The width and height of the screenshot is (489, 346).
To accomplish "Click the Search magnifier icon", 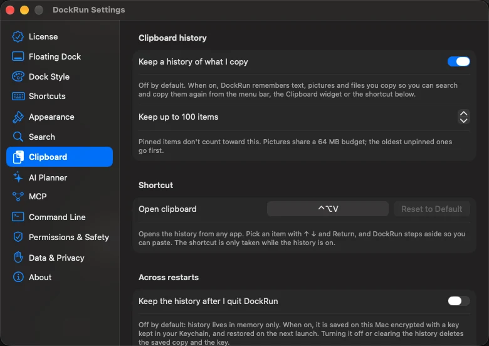I will click(18, 137).
